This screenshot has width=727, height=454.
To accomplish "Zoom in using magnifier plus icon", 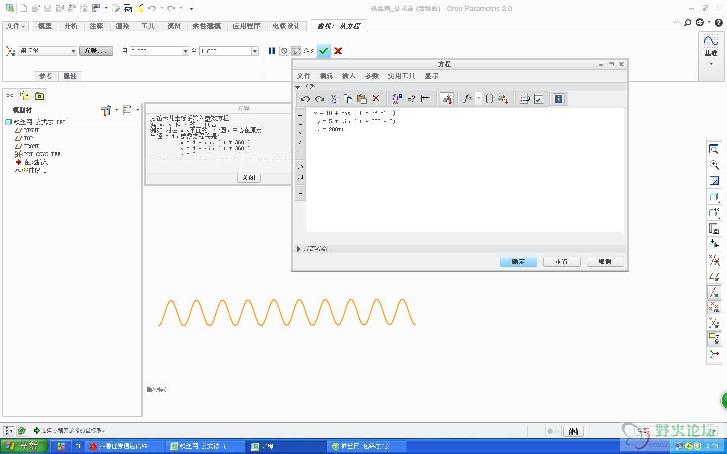I will coord(714,165).
